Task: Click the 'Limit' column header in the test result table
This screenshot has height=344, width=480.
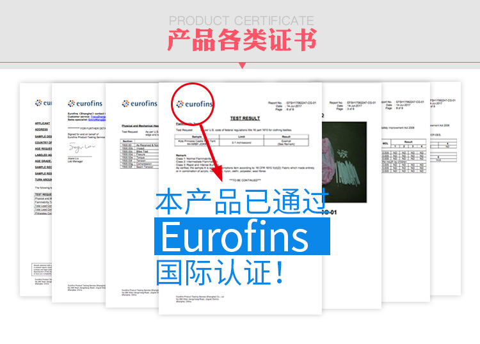Action: click(241, 137)
